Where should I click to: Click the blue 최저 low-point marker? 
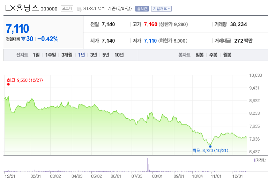coord(210,147)
